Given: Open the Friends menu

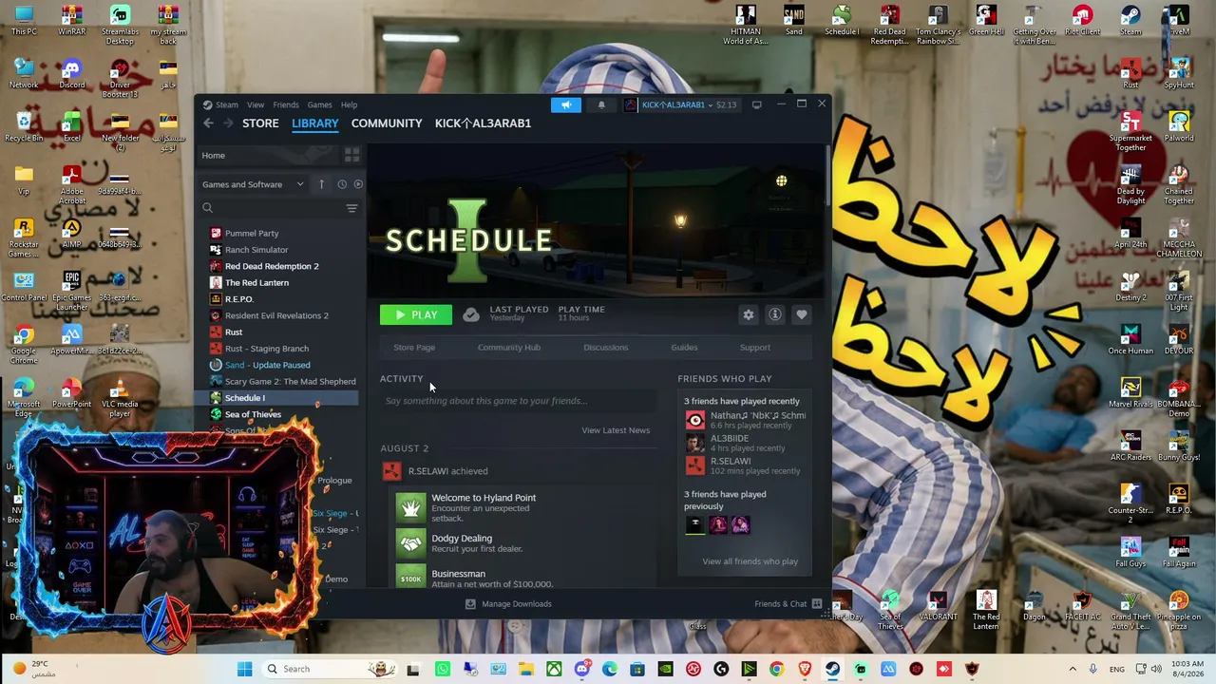Looking at the screenshot, I should pos(286,105).
